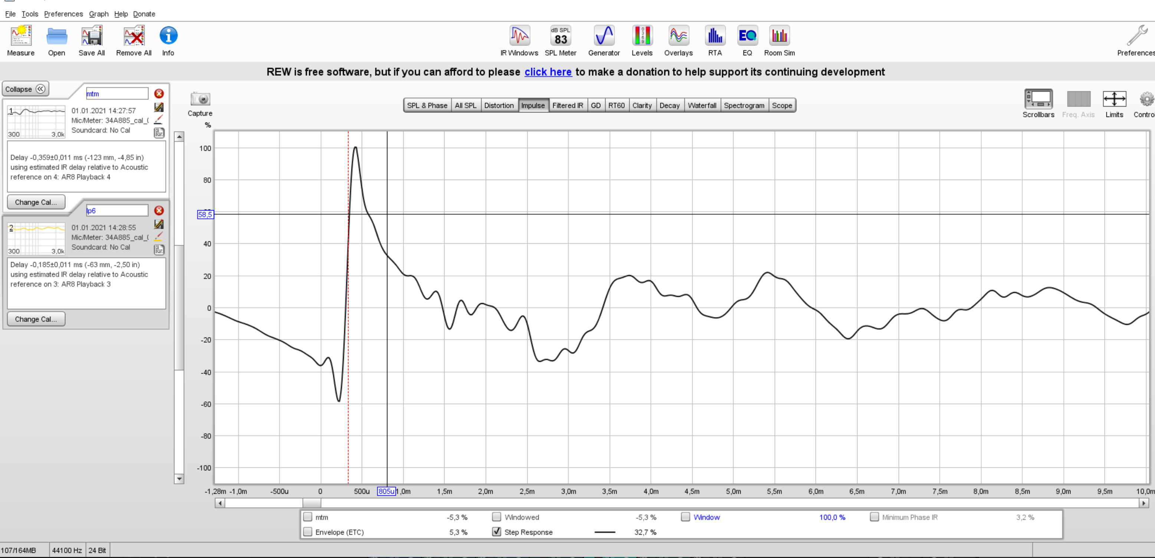Switch to the All SPL tab
The image size is (1155, 558).
pos(465,105)
